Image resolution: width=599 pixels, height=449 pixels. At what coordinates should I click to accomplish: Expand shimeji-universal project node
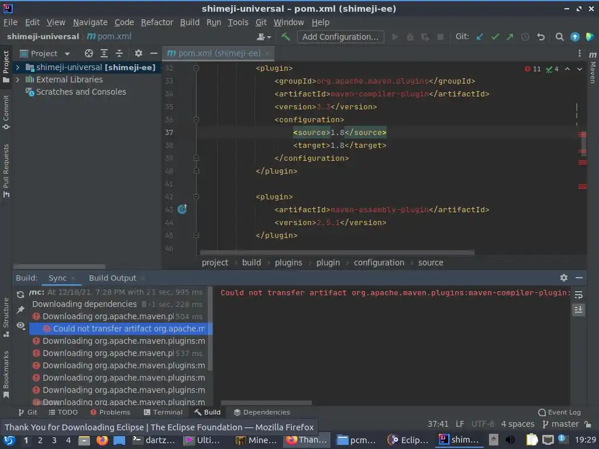pyautogui.click(x=18, y=68)
